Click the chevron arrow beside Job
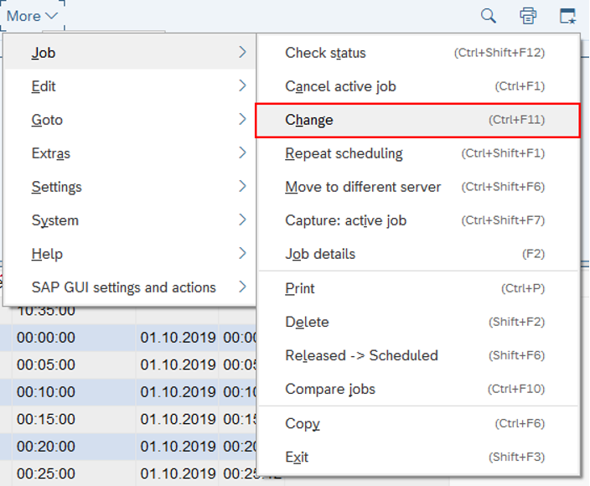 [x=243, y=52]
